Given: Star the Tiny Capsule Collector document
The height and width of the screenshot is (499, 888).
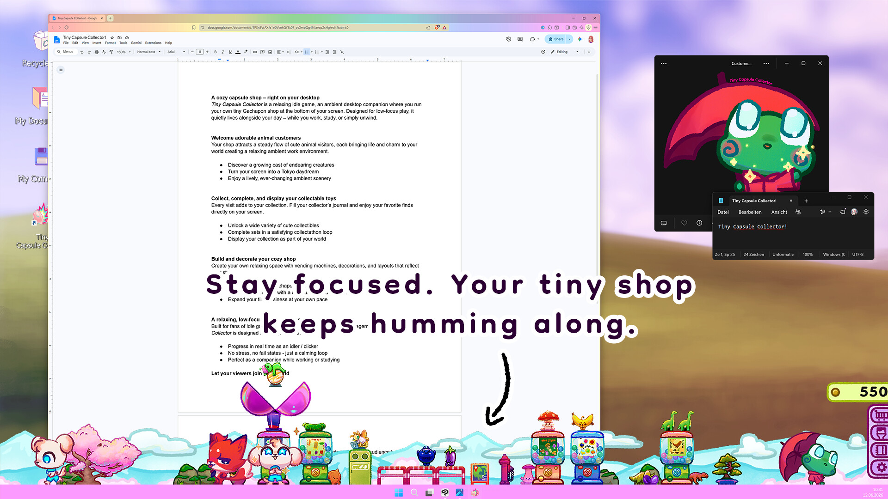Looking at the screenshot, I should pos(112,37).
